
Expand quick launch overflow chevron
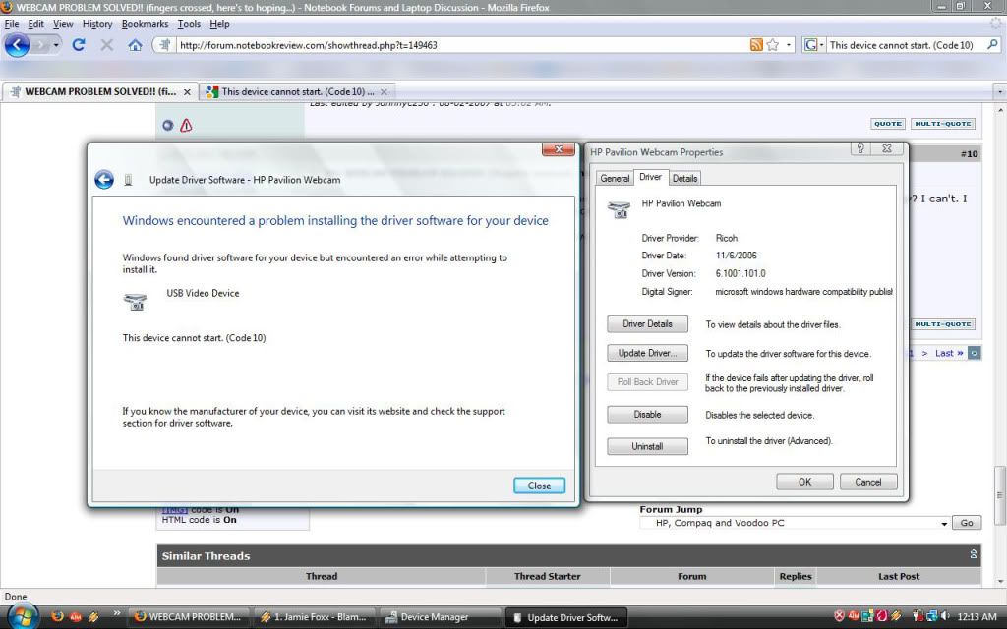point(116,613)
